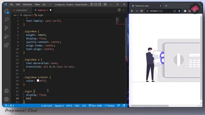Click the feedback icon in status bar
The image size is (205, 115).
[x=119, y=105]
